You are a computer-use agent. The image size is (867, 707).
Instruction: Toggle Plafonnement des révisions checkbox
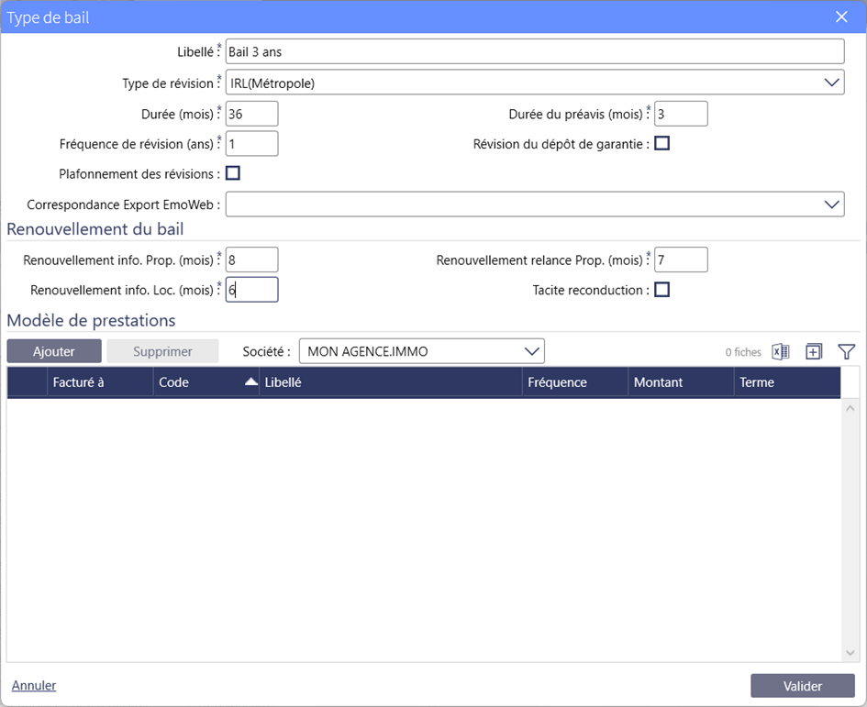point(233,172)
